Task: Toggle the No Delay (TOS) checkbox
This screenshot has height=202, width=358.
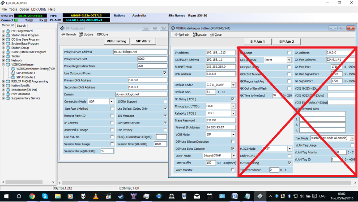Action: pyautogui.click(x=233, y=99)
